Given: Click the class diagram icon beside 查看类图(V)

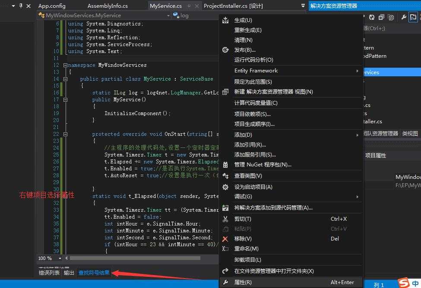Looking at the screenshot, I should (225, 175).
